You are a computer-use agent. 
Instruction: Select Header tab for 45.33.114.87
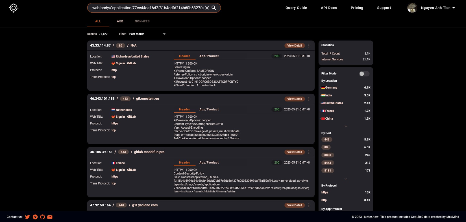(x=184, y=56)
